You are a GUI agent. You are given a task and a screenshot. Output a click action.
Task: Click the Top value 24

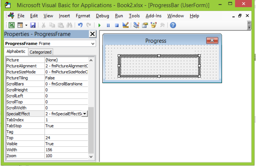(66, 138)
